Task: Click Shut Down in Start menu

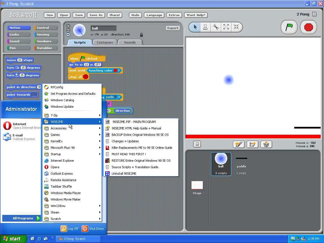Action: [x=93, y=229]
